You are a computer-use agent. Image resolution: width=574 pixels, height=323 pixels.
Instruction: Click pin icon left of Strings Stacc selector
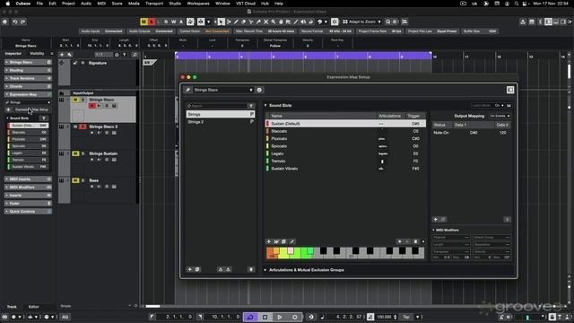click(x=187, y=90)
